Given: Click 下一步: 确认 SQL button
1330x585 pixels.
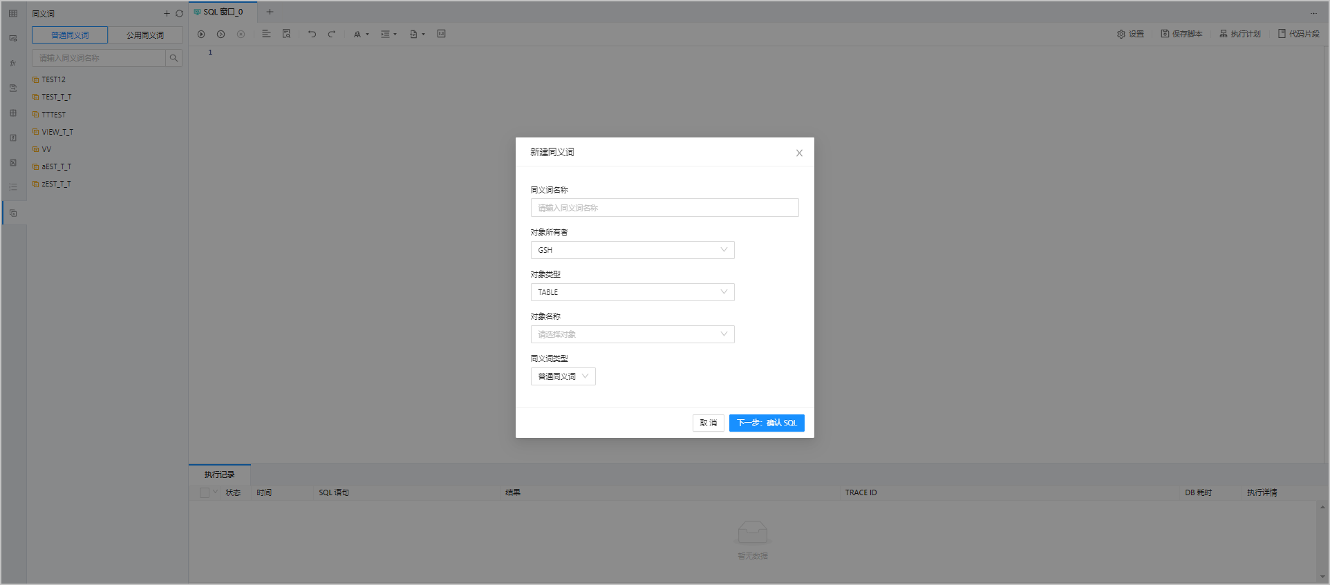Looking at the screenshot, I should coord(767,423).
